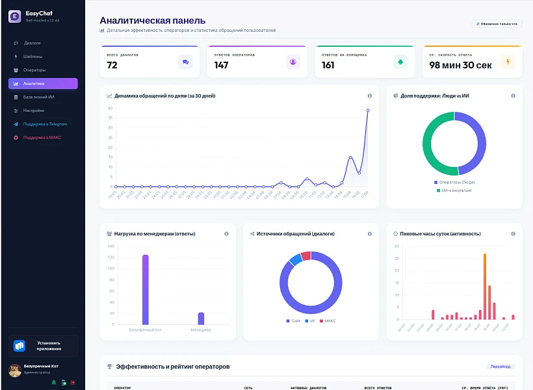
Task: Click the purple segment of the Люди vs ИИ donut
Action: click(482, 144)
